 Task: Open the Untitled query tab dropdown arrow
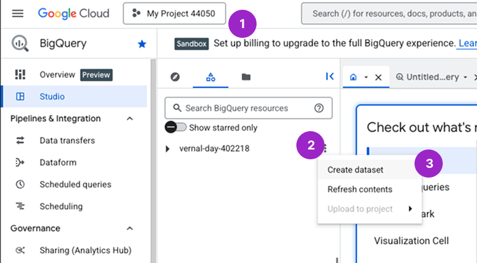pyautogui.click(x=465, y=77)
